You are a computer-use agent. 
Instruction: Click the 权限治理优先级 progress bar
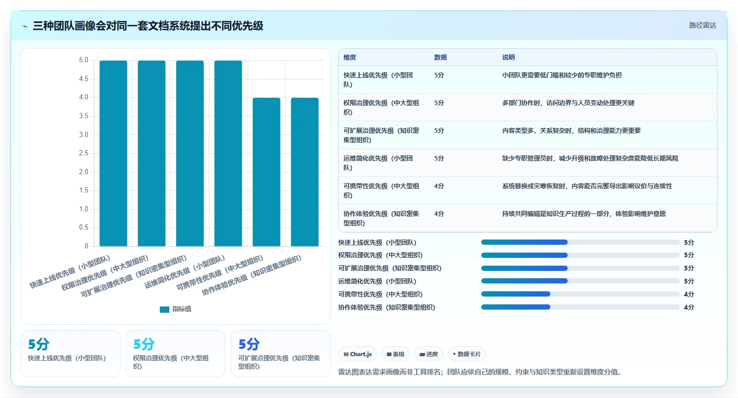click(x=580, y=255)
